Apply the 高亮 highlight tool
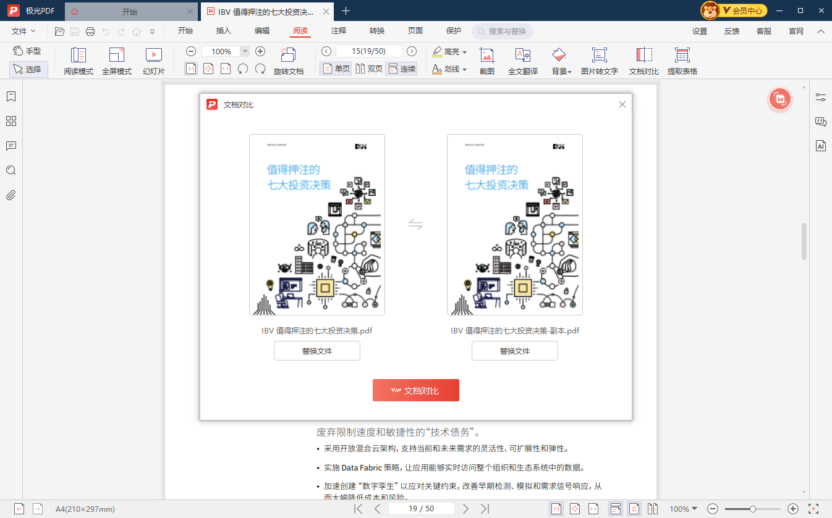 [x=445, y=51]
